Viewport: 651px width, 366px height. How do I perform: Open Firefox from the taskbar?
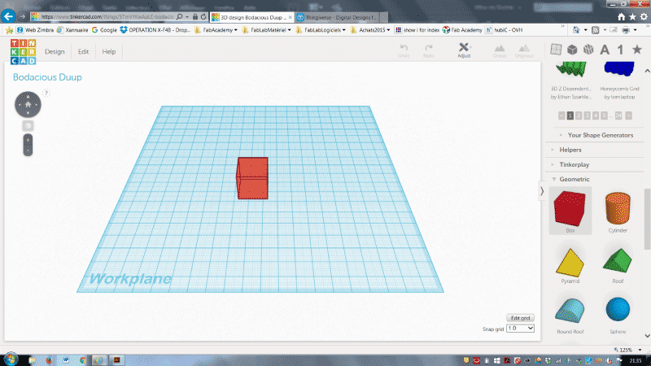tap(49, 360)
